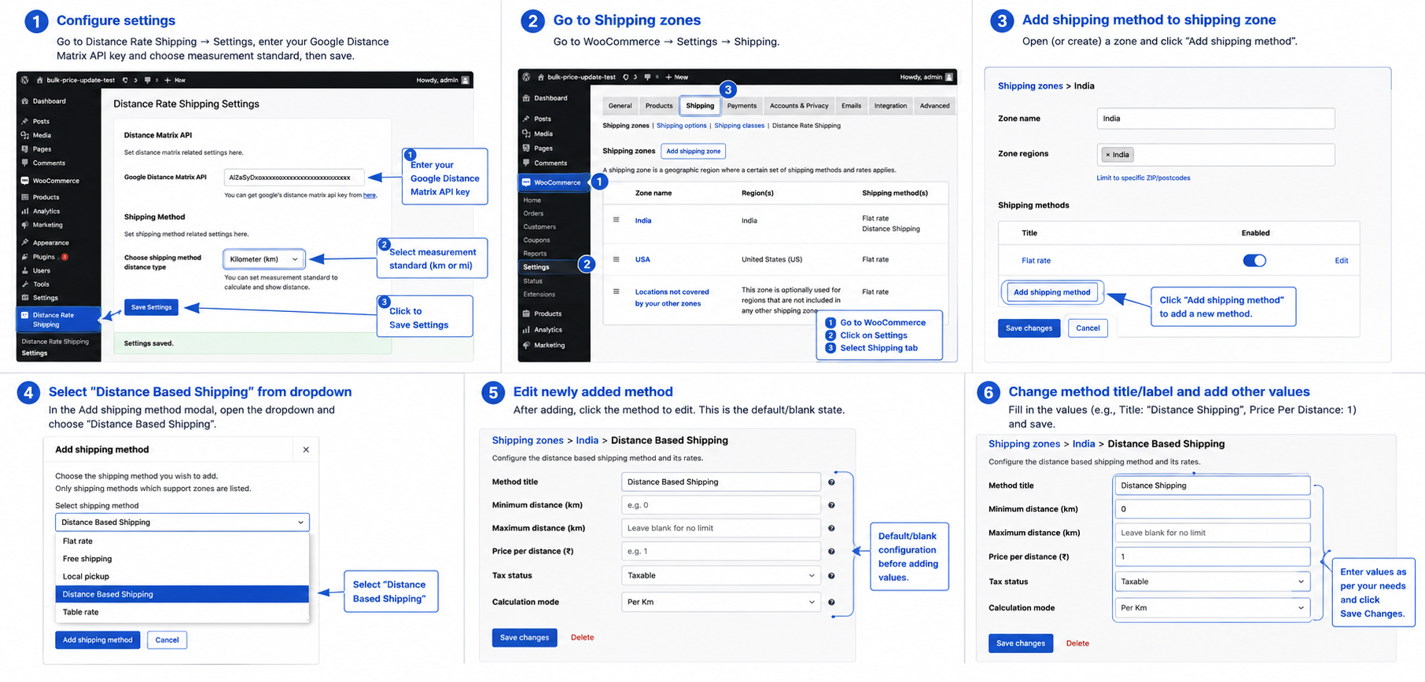Switch to the Accounts & Privacy tab
The image size is (1425, 682).
799,106
